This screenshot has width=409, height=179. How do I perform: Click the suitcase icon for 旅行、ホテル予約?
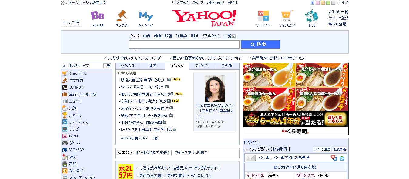(65, 94)
